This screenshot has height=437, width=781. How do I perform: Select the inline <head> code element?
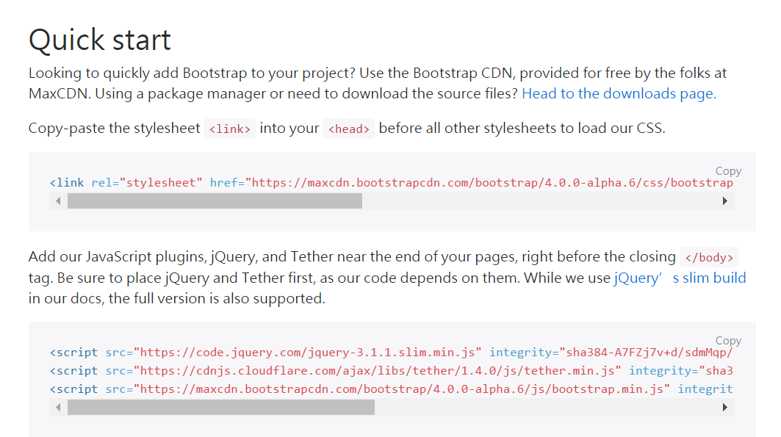point(348,129)
